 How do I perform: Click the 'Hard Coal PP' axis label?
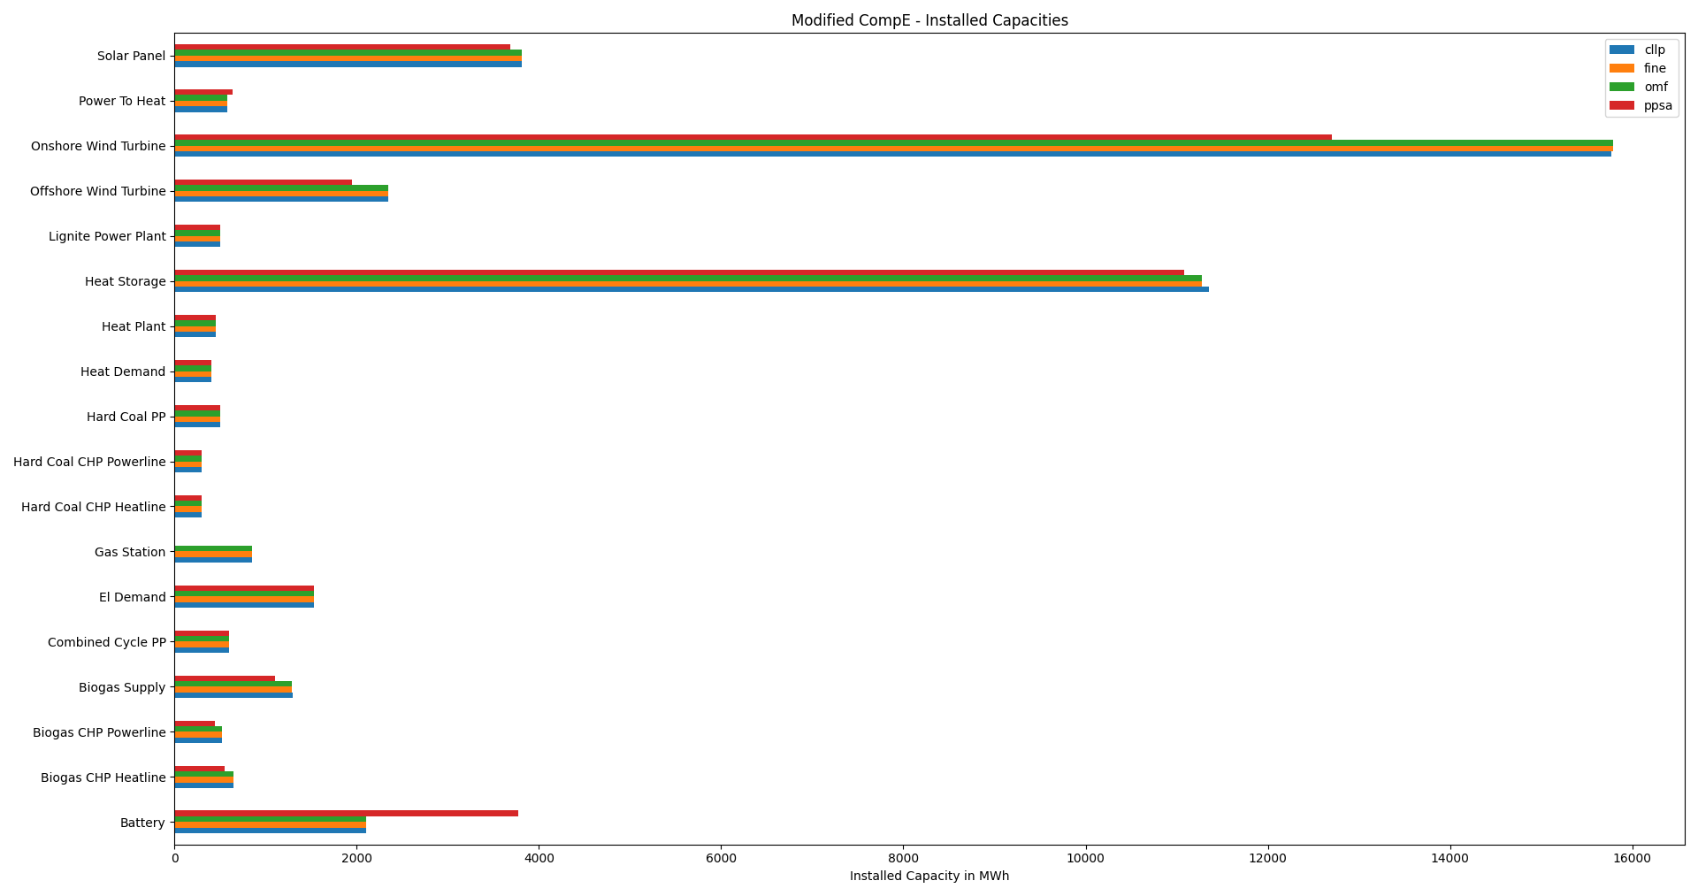click(x=126, y=417)
